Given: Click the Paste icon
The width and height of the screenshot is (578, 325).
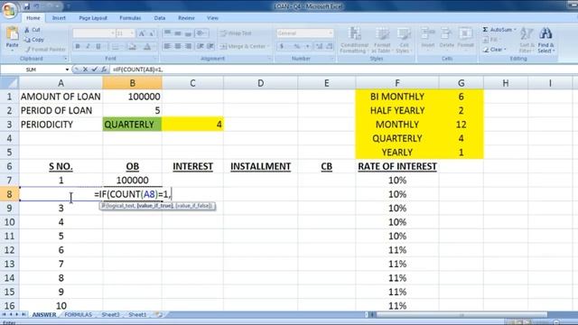Looking at the screenshot, I should 12,34.
